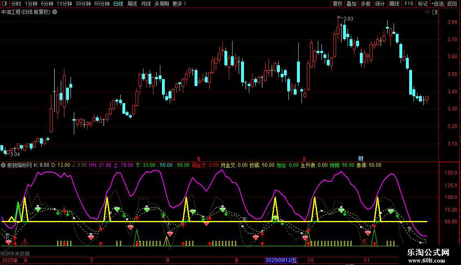Click the 叠加 overlay button
461x265 pixels.
pos(351,4)
